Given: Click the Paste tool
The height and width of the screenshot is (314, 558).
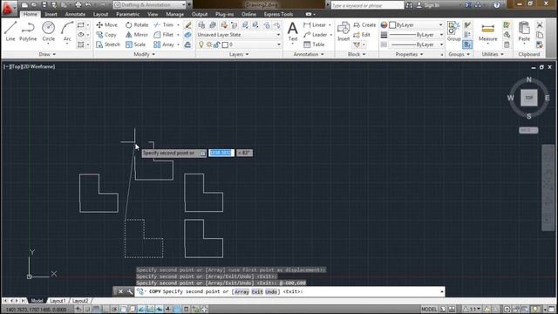Looking at the screenshot, I should pos(524,31).
